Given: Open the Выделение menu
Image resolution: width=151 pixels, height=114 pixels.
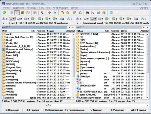Looking at the screenshot, I should pyautogui.click(x=18, y=8).
